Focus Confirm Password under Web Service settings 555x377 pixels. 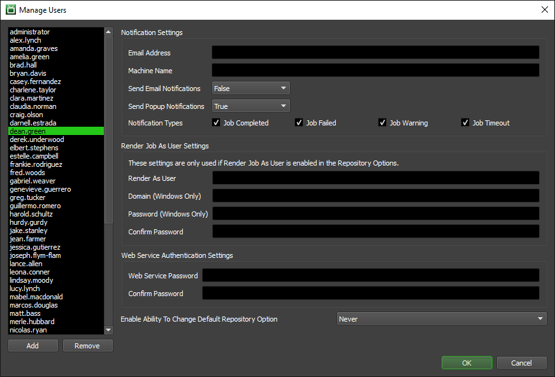pos(371,293)
